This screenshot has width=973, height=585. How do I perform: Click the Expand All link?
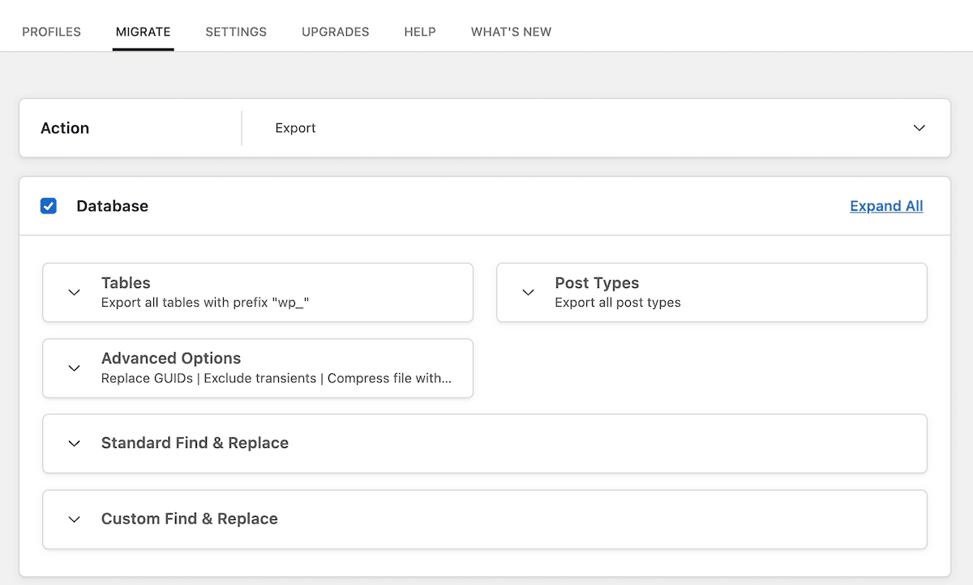(886, 206)
